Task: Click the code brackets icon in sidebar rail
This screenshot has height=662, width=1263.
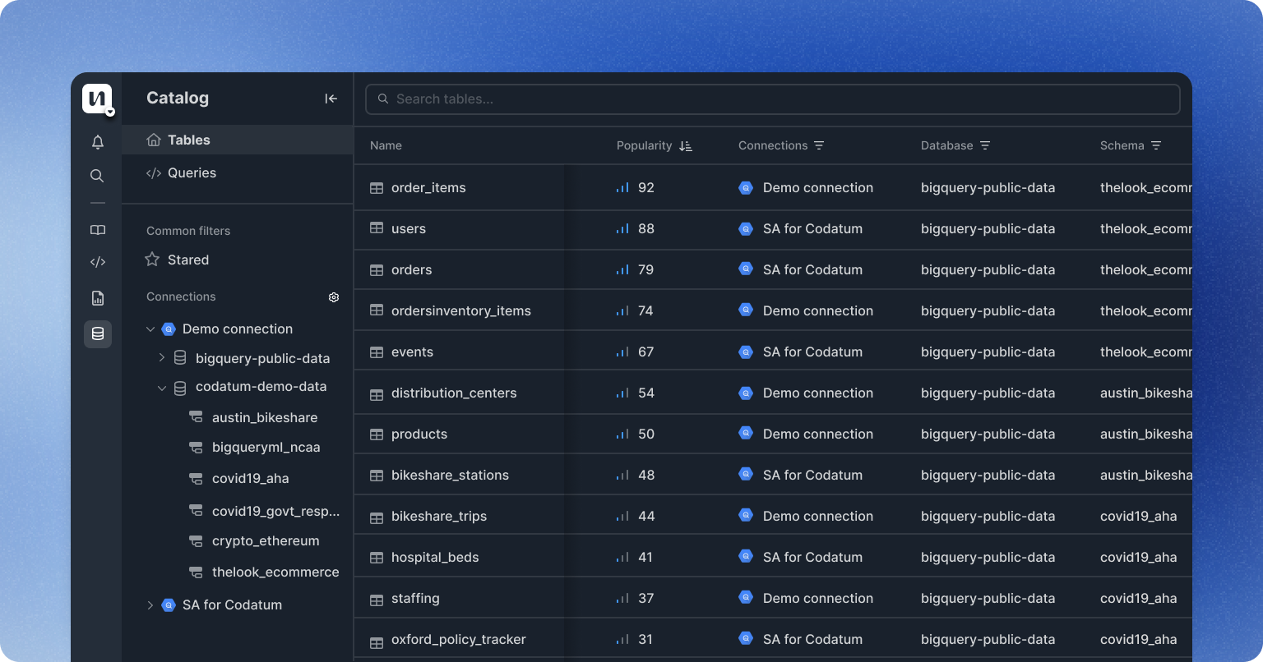Action: [x=97, y=263]
